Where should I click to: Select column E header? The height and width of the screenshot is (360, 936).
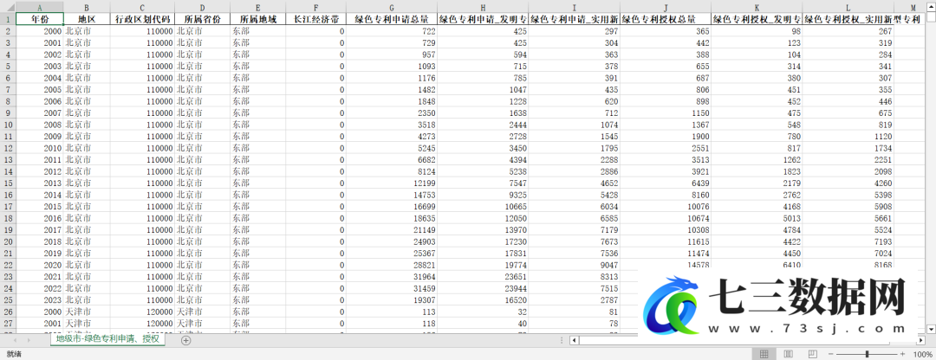pos(257,8)
